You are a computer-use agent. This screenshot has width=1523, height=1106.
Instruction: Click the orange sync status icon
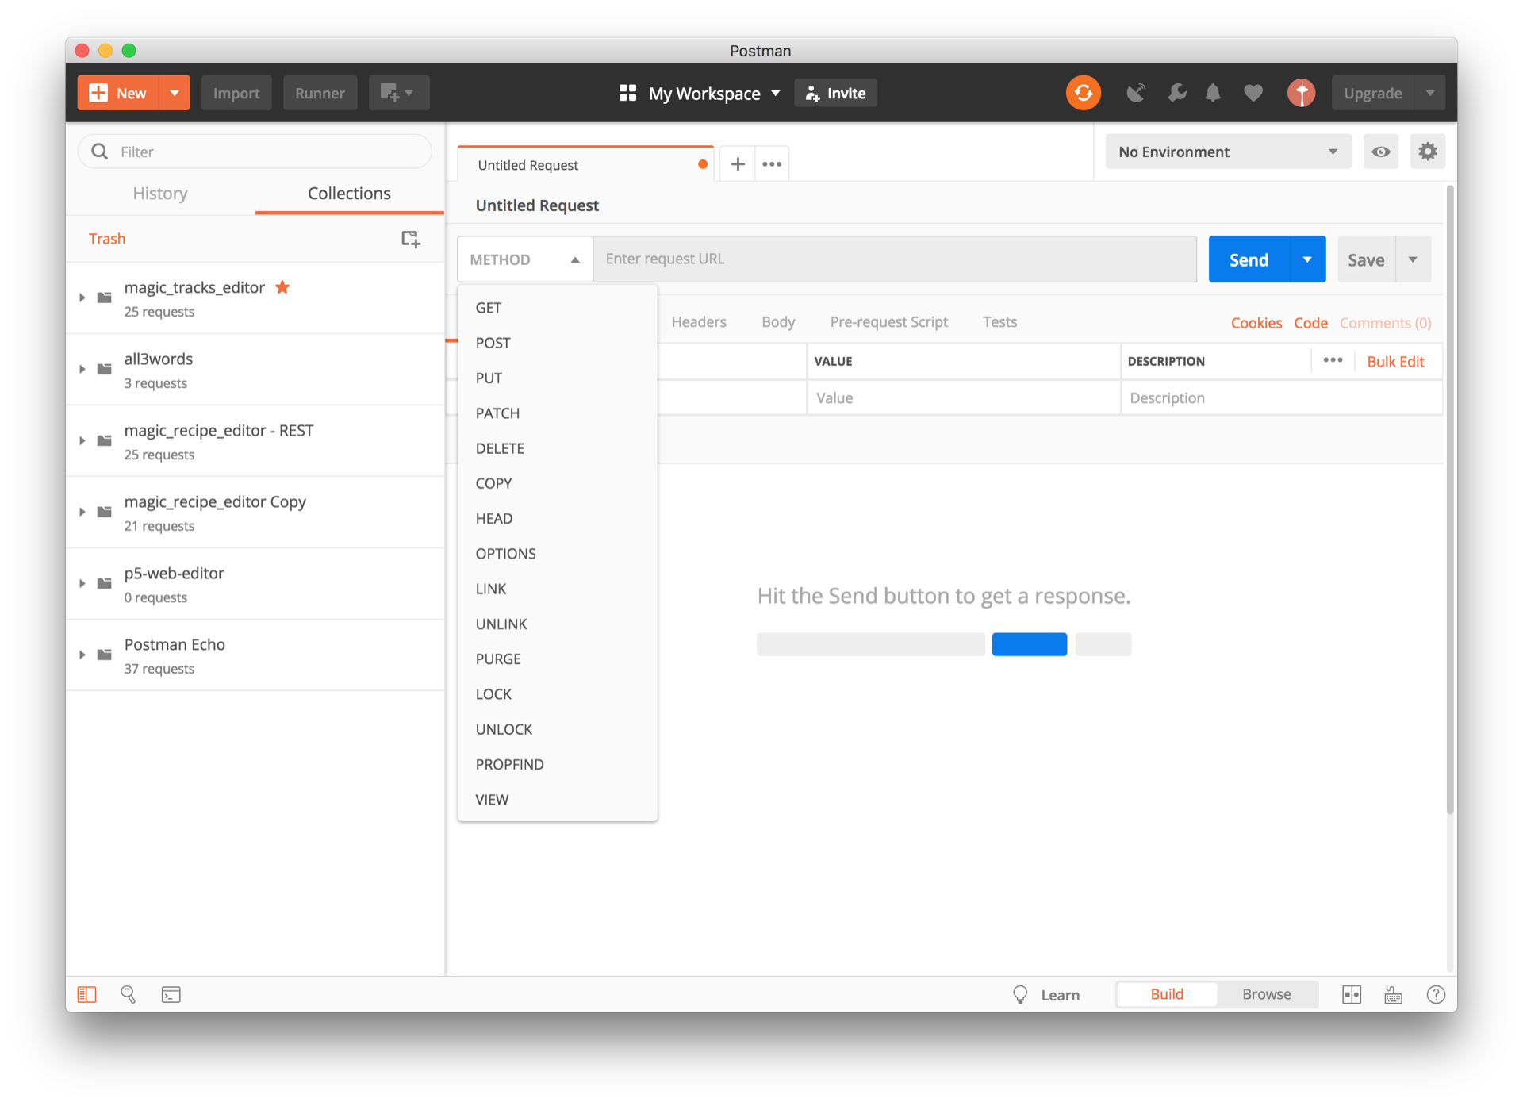(1083, 93)
